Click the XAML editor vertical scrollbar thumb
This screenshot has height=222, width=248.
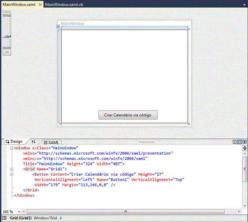coord(245,169)
